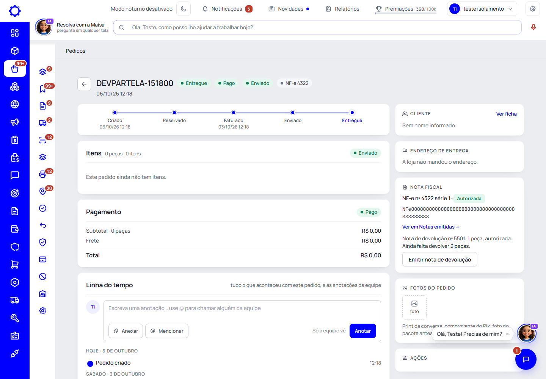Click the Maisa avatar in the top-left header
Viewport: 546px width, 379px height.
pos(44,27)
